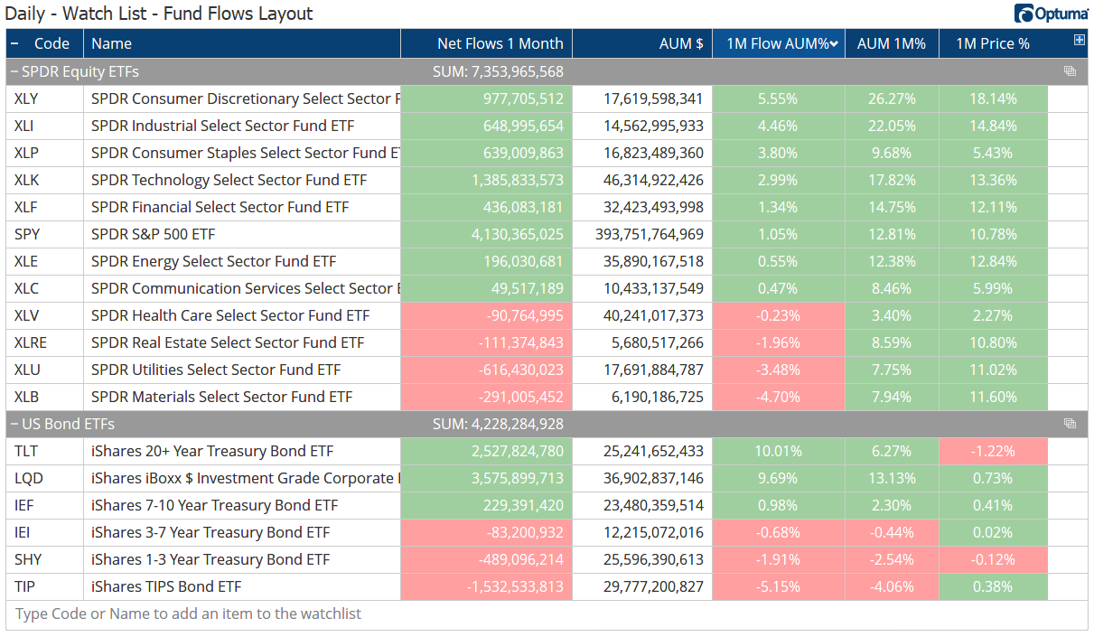Screen dimensions: 1094x637
Task: Collapse all groups with the header minus icon
Action: (14, 43)
